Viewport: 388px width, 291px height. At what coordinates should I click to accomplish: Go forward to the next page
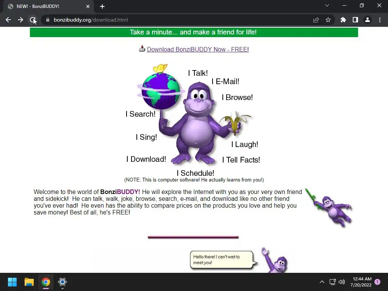point(20,20)
